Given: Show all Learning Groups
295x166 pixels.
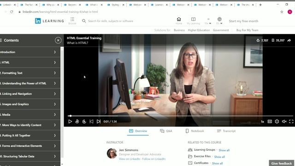Looking at the screenshot, I should 224,150.
